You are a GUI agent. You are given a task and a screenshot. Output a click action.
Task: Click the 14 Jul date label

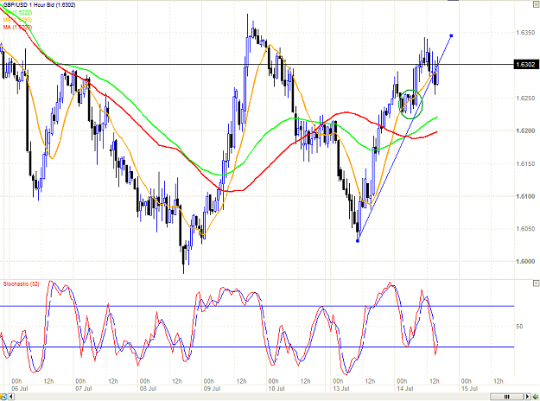[405, 389]
